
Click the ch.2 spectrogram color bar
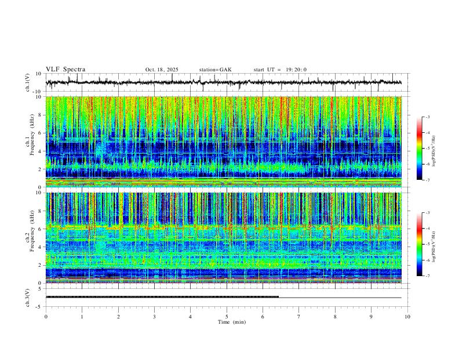[x=420, y=244]
